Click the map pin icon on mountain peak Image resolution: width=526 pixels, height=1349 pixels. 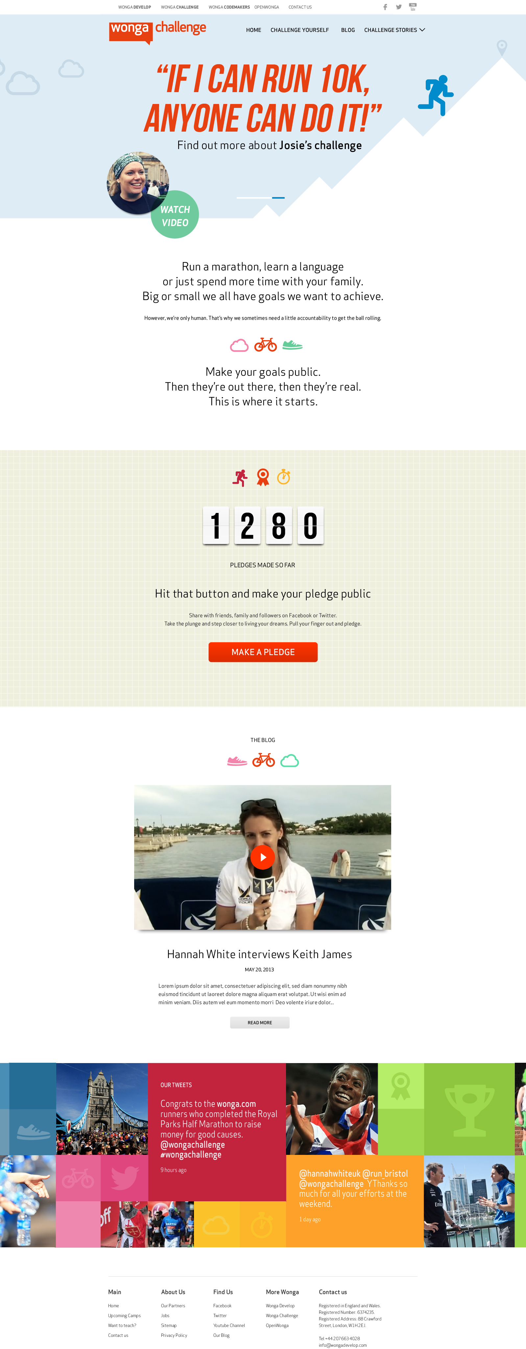coord(502,48)
